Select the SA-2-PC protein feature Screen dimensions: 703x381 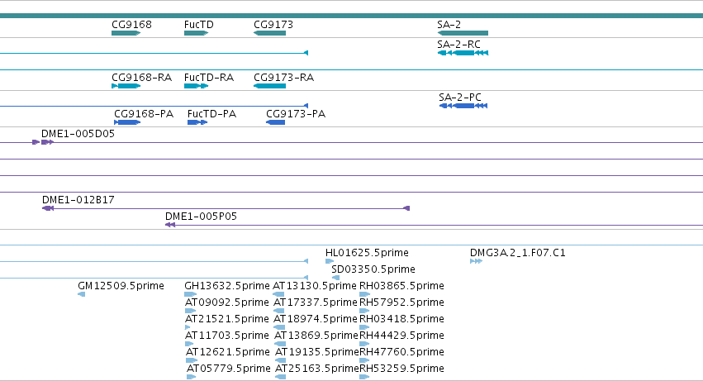click(463, 106)
